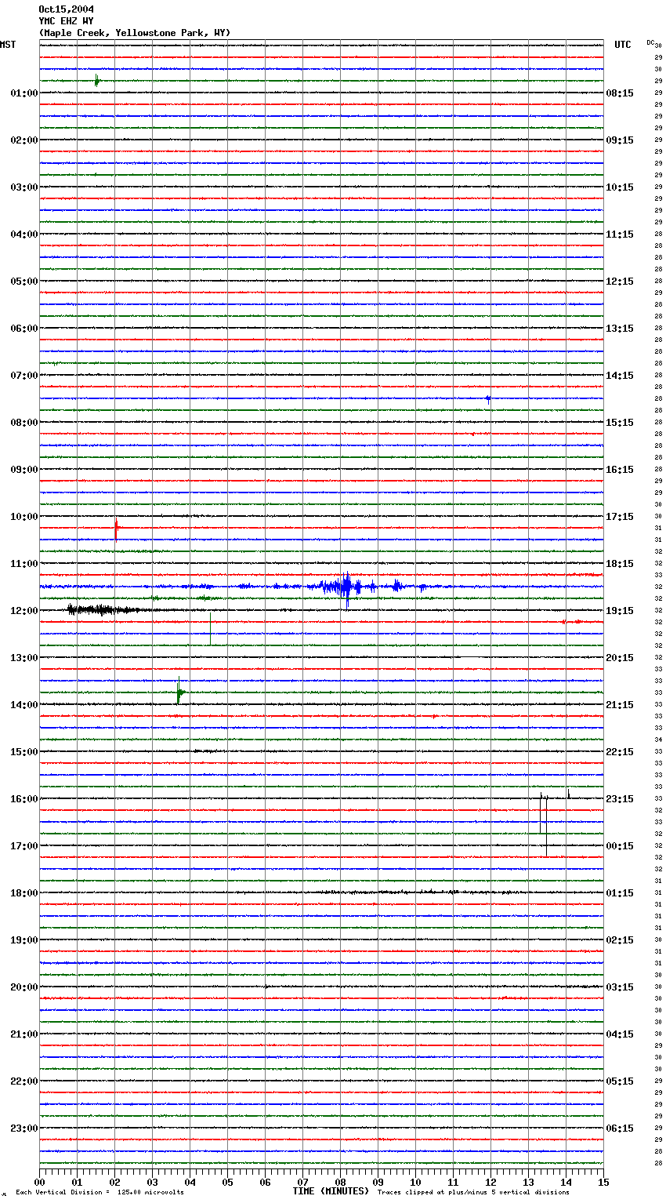666x1203 pixels.
Task: Select the 20:00 MST time label
Action: pos(24,987)
